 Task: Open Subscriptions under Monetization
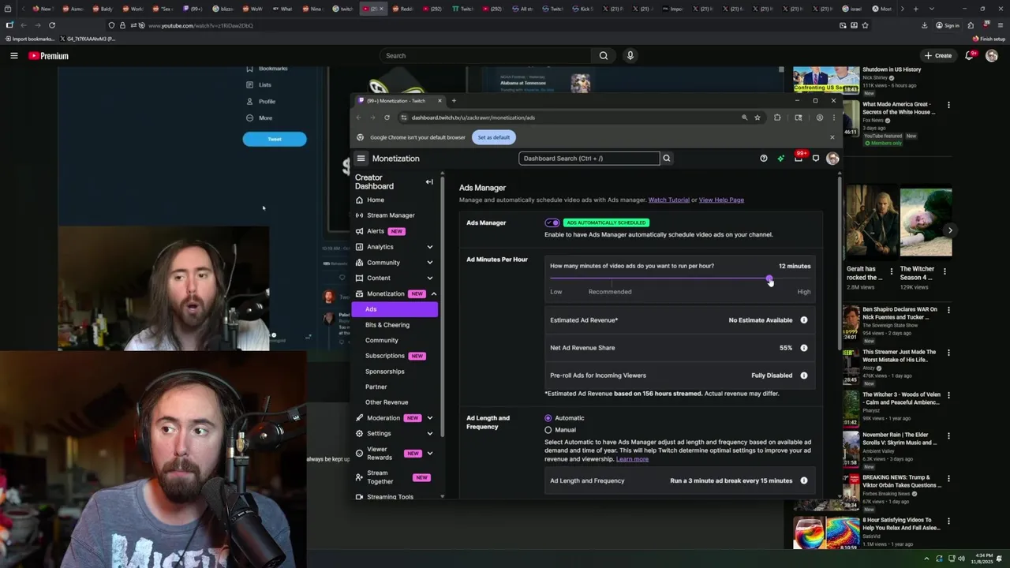[x=385, y=356]
